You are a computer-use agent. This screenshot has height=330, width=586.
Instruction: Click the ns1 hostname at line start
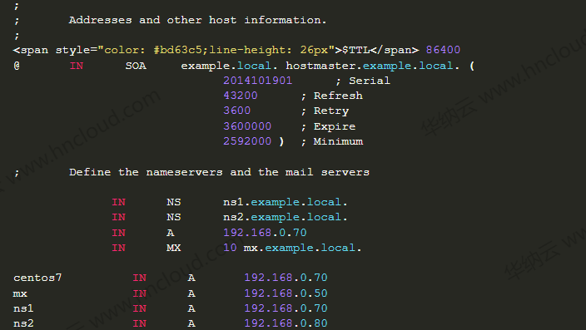tap(23, 308)
